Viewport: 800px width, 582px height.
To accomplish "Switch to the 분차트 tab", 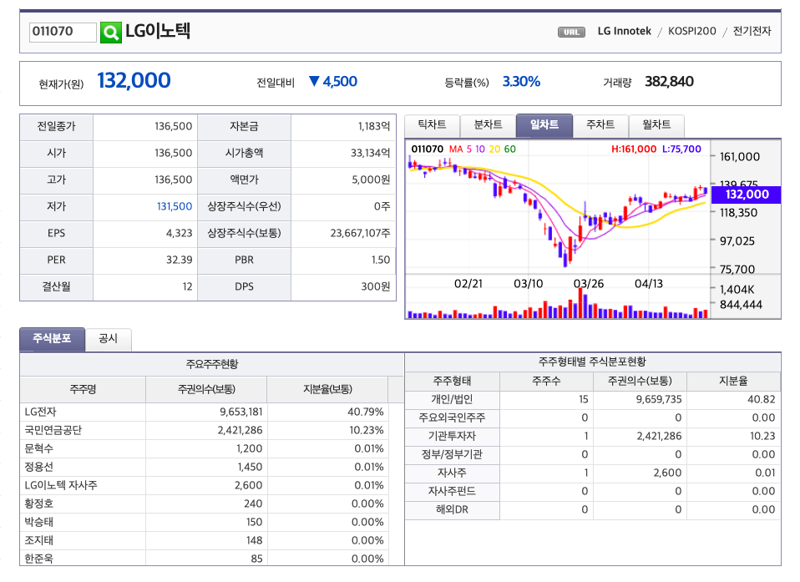I will tap(488, 125).
